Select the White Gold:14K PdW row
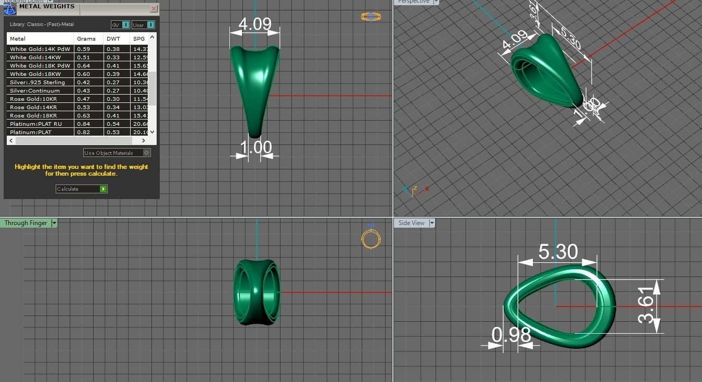This screenshot has height=382, width=702. [78, 49]
